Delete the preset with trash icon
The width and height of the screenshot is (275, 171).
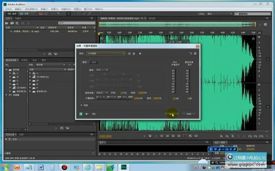(x=134, y=53)
